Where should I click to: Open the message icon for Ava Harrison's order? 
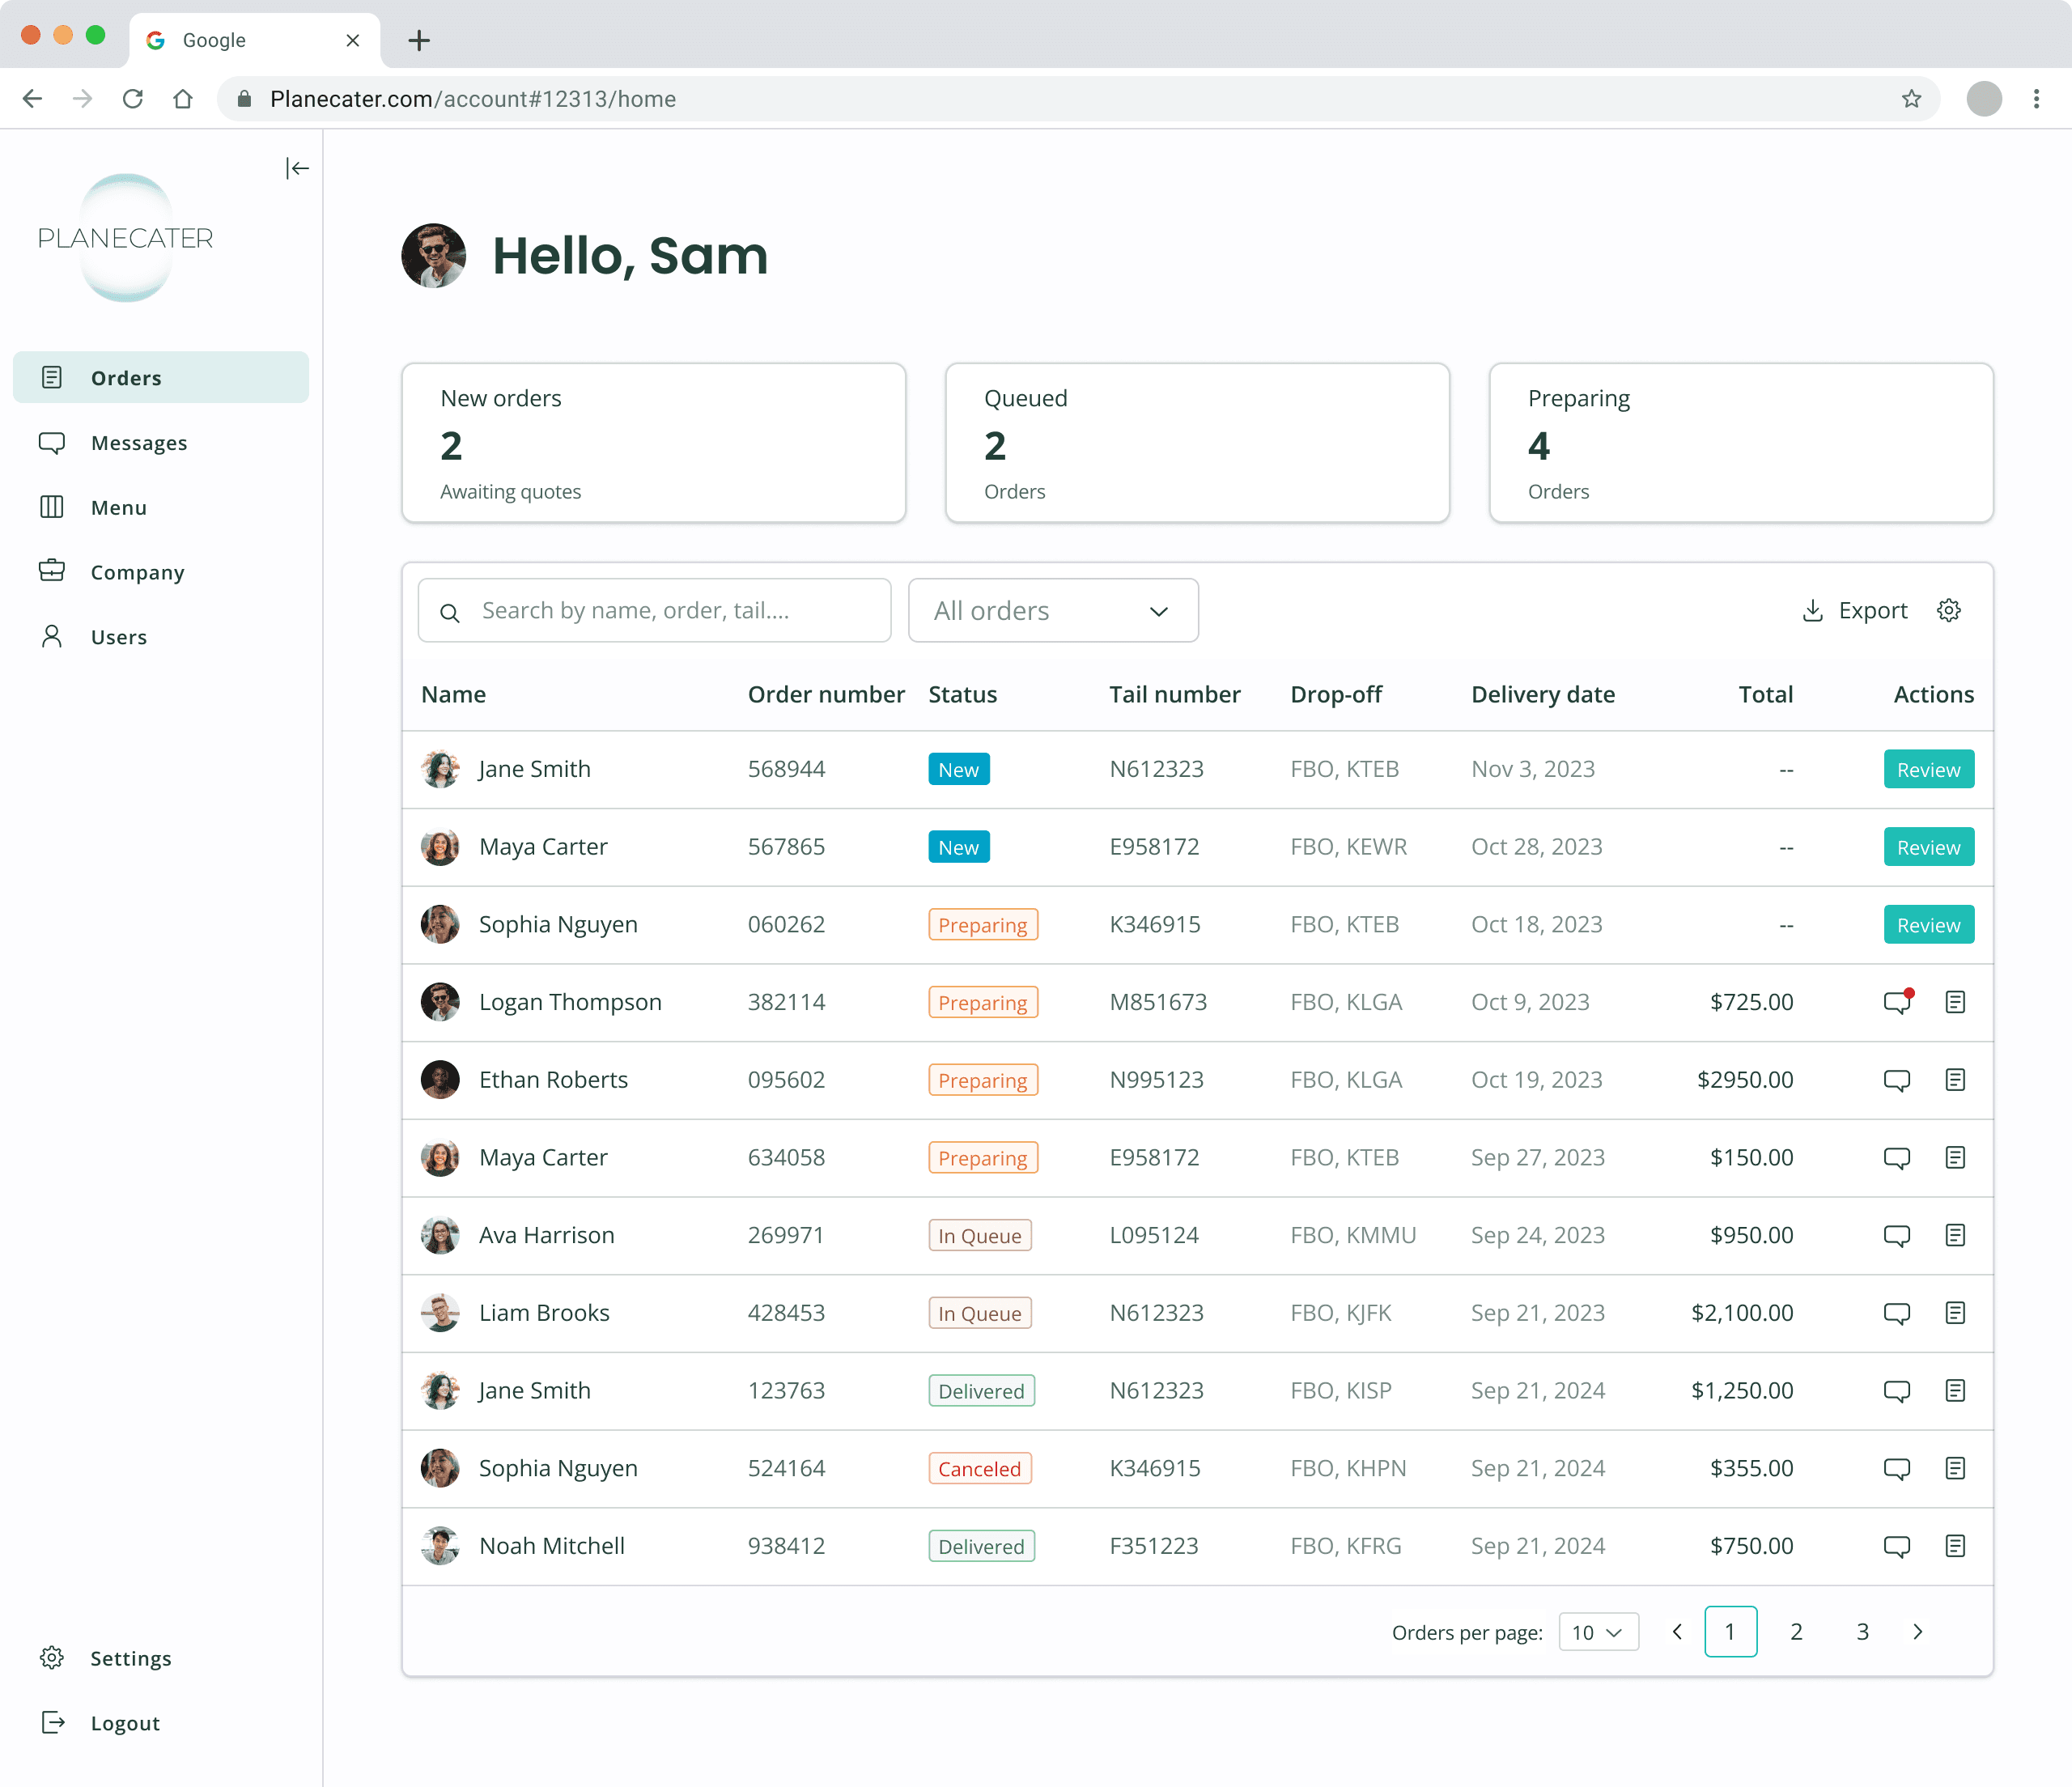click(x=1896, y=1235)
